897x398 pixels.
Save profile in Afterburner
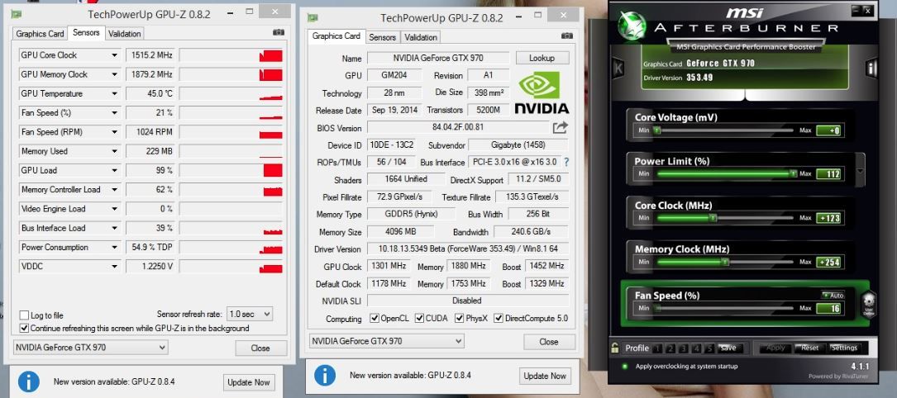[729, 348]
